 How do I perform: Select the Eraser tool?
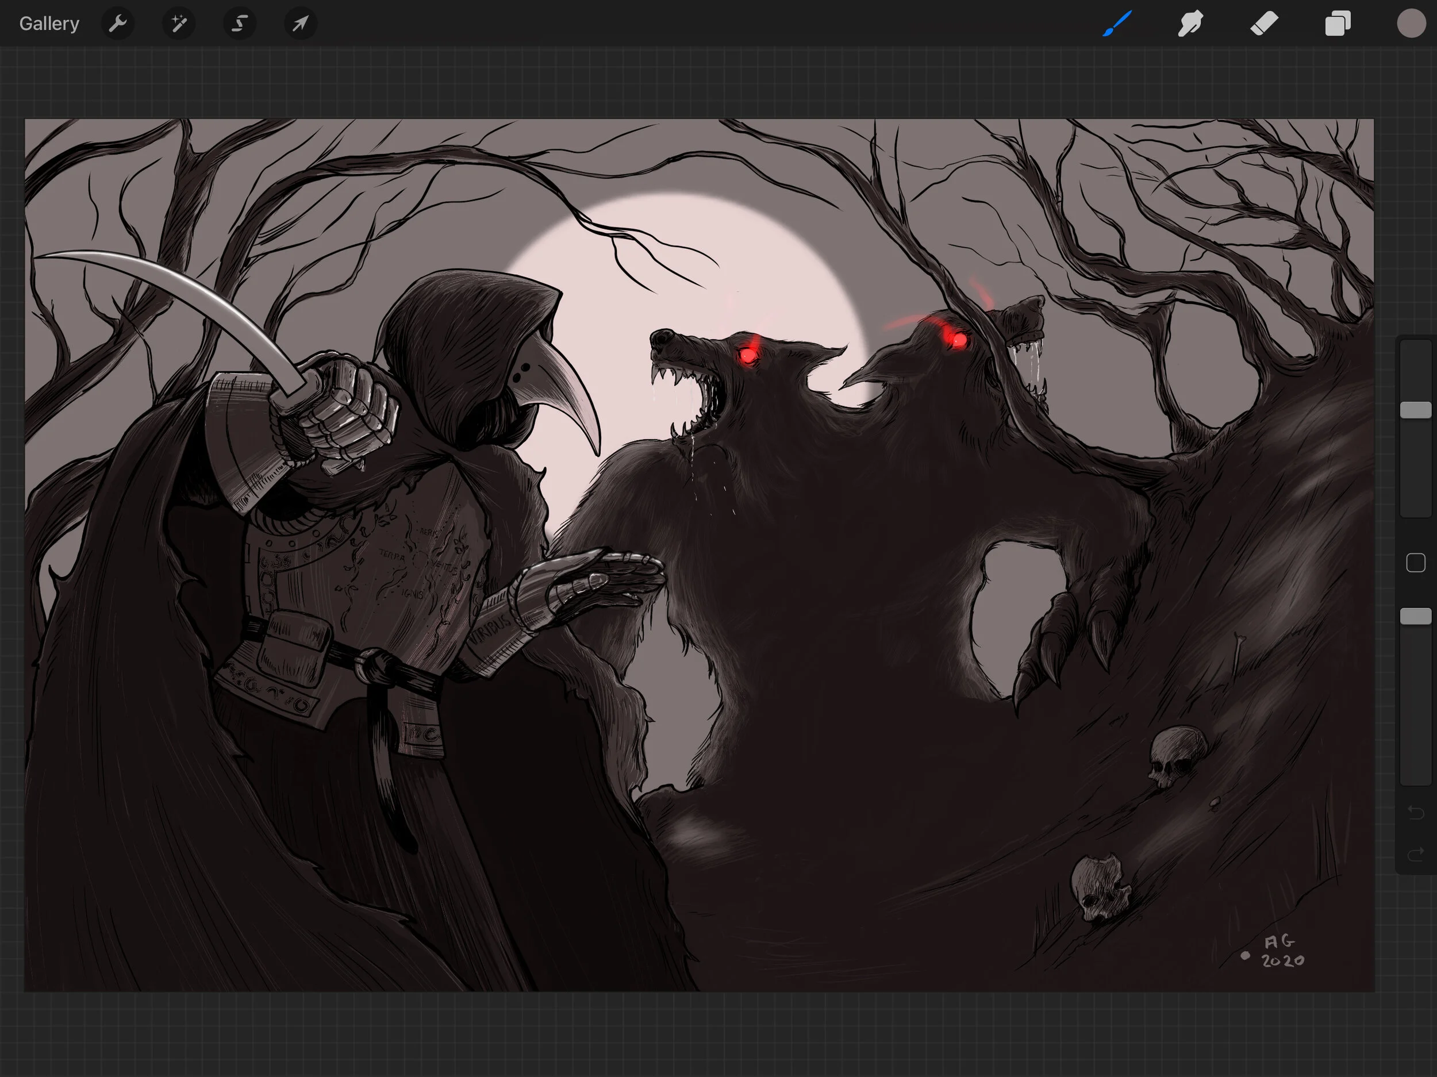pos(1264,24)
